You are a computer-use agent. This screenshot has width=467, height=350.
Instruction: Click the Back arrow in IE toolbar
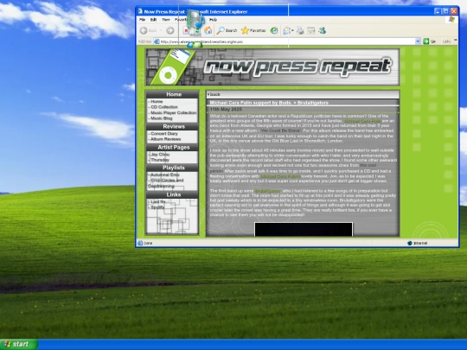coord(144,30)
